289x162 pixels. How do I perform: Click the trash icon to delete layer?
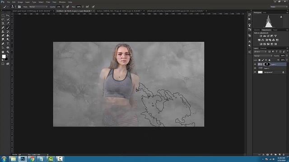pyautogui.click(x=284, y=155)
